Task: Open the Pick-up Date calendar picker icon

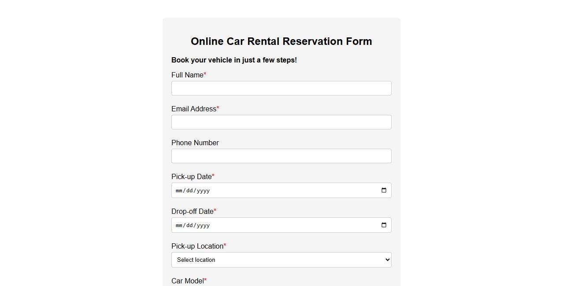Action: click(x=384, y=190)
